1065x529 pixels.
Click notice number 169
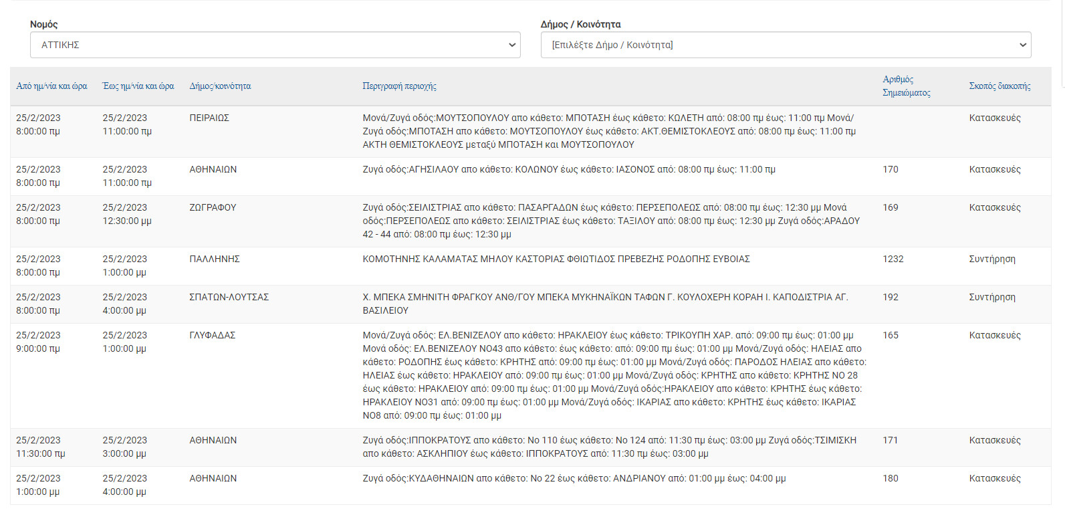(x=891, y=207)
